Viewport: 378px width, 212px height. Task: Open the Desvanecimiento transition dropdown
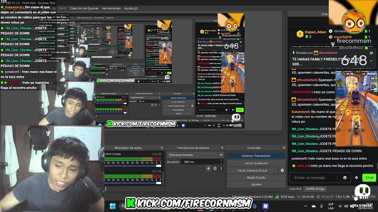(195, 155)
